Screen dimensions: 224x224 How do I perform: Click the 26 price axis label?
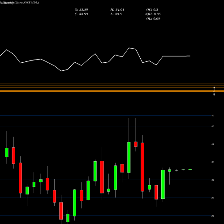point(213,198)
